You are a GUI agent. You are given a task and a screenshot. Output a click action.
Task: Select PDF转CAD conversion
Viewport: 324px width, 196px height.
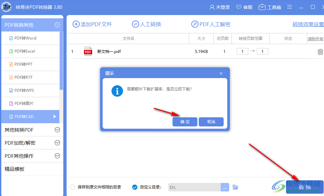[x=30, y=117]
